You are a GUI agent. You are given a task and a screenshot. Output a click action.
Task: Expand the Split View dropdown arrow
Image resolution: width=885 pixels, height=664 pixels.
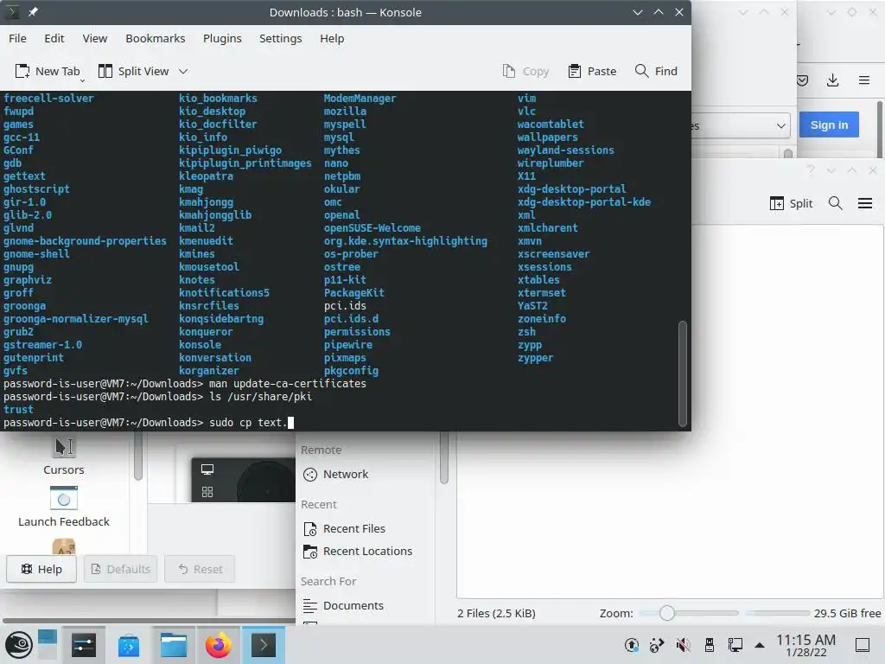(183, 71)
